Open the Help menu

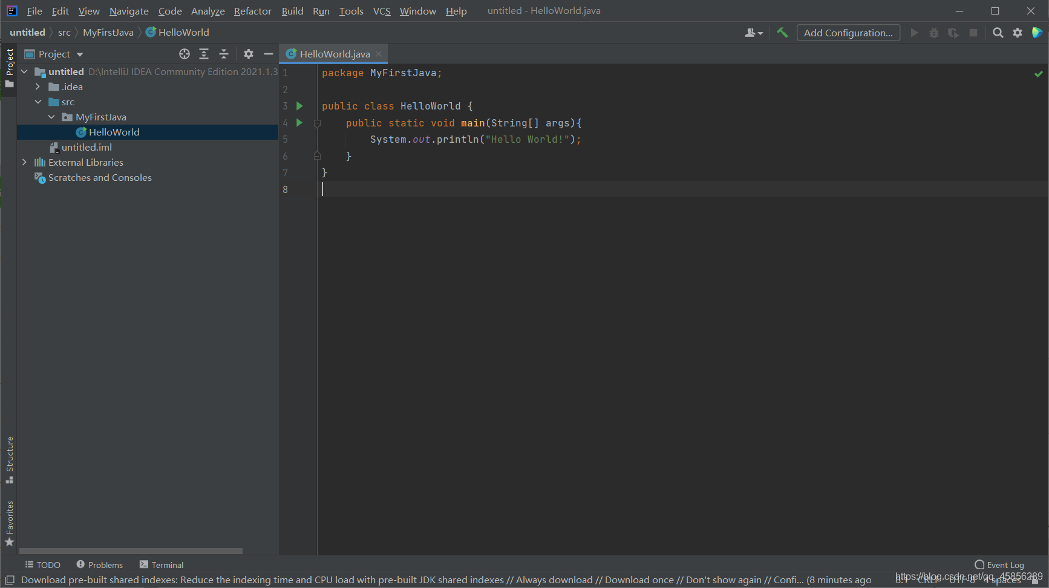456,11
